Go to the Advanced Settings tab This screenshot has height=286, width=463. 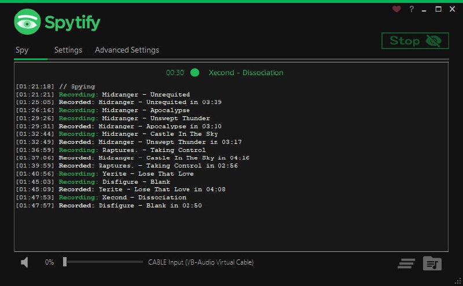point(127,50)
